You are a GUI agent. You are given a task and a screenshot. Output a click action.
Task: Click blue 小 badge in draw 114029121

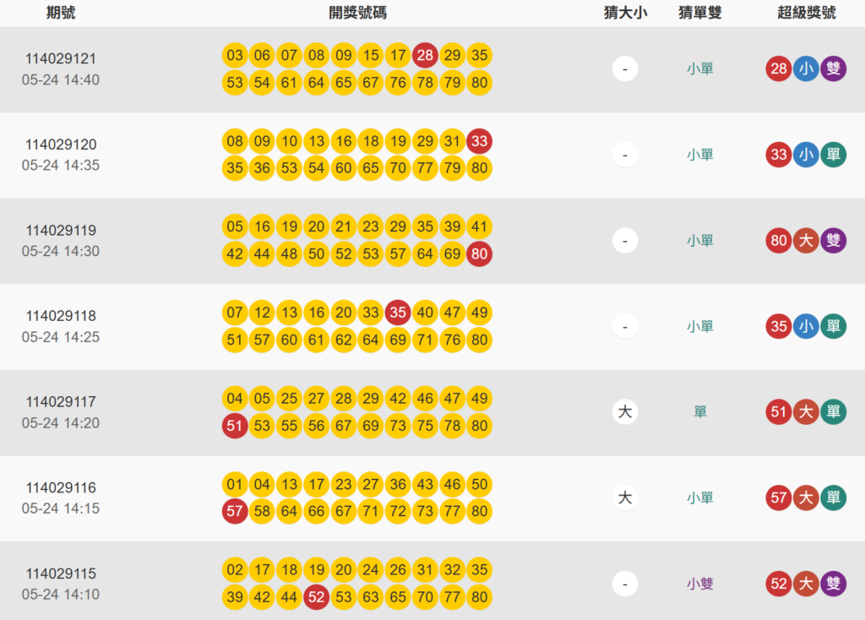tap(806, 69)
